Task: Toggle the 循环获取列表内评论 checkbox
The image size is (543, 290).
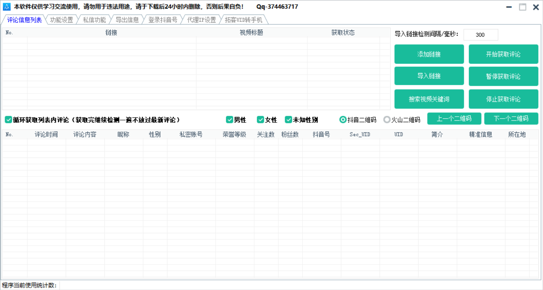Action: pos(8,120)
